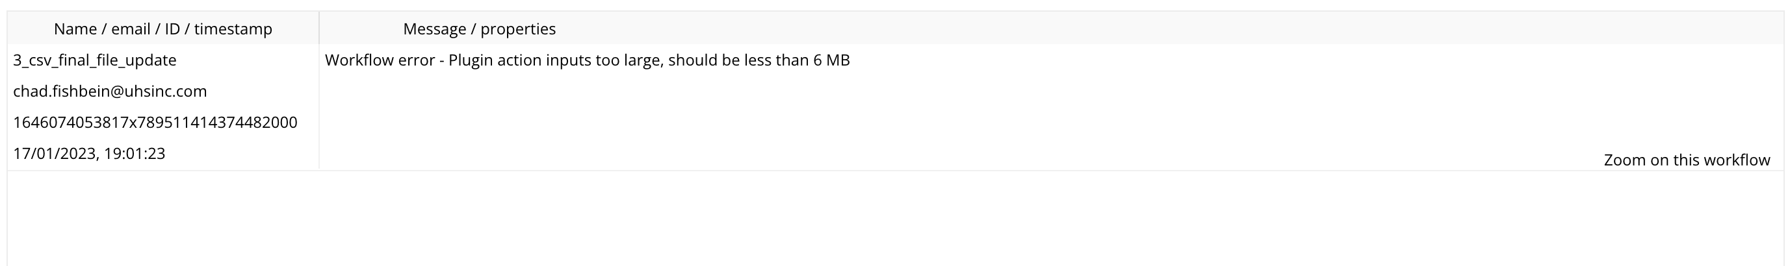The height and width of the screenshot is (266, 1790).
Task: Click blank space in message cell under error
Action: (x=903, y=114)
